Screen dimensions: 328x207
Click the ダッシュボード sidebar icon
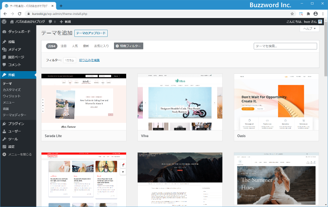tap(4, 32)
